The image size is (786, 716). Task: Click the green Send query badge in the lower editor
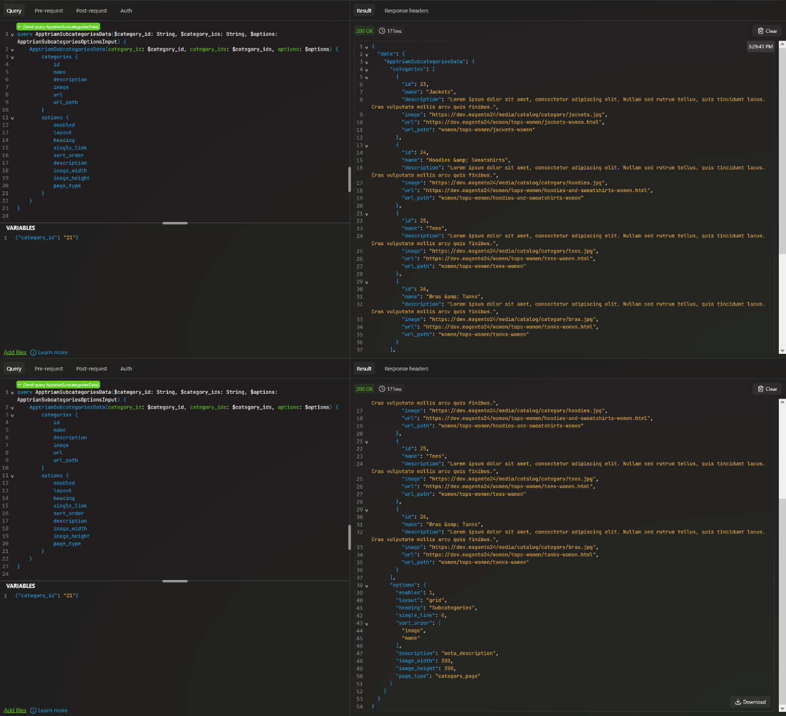(58, 385)
